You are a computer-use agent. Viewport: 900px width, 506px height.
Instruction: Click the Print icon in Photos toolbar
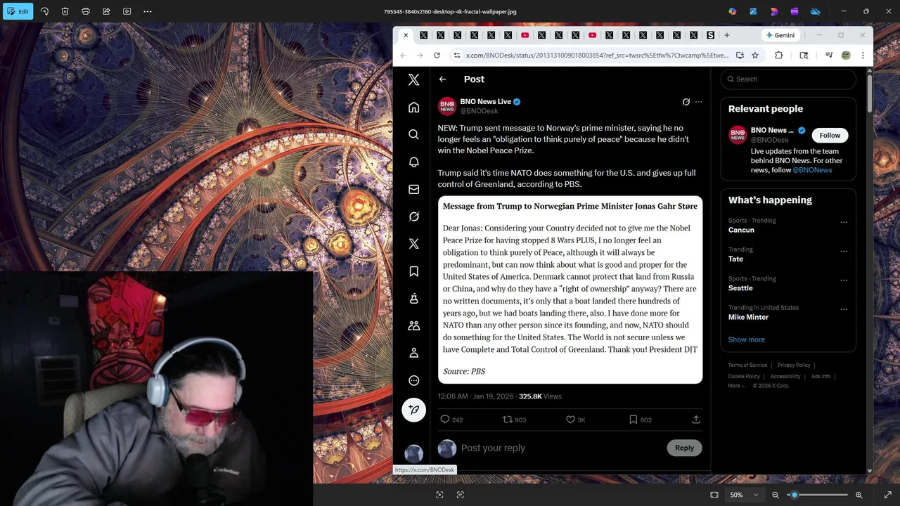pos(86,11)
